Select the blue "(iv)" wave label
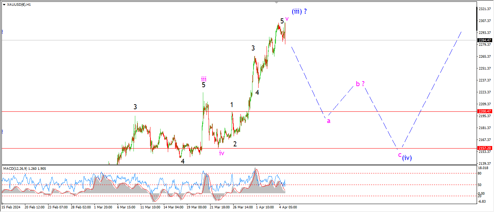 click(x=407, y=158)
